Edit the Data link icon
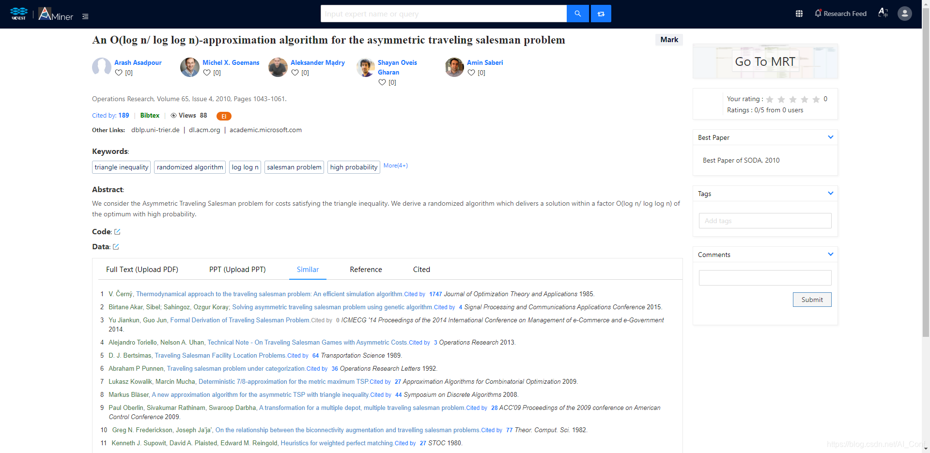The image size is (930, 453). point(116,247)
